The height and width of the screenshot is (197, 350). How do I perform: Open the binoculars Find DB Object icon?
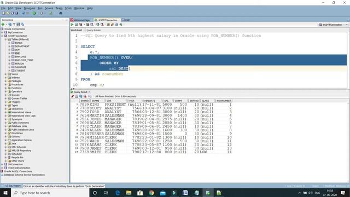tap(61, 13)
